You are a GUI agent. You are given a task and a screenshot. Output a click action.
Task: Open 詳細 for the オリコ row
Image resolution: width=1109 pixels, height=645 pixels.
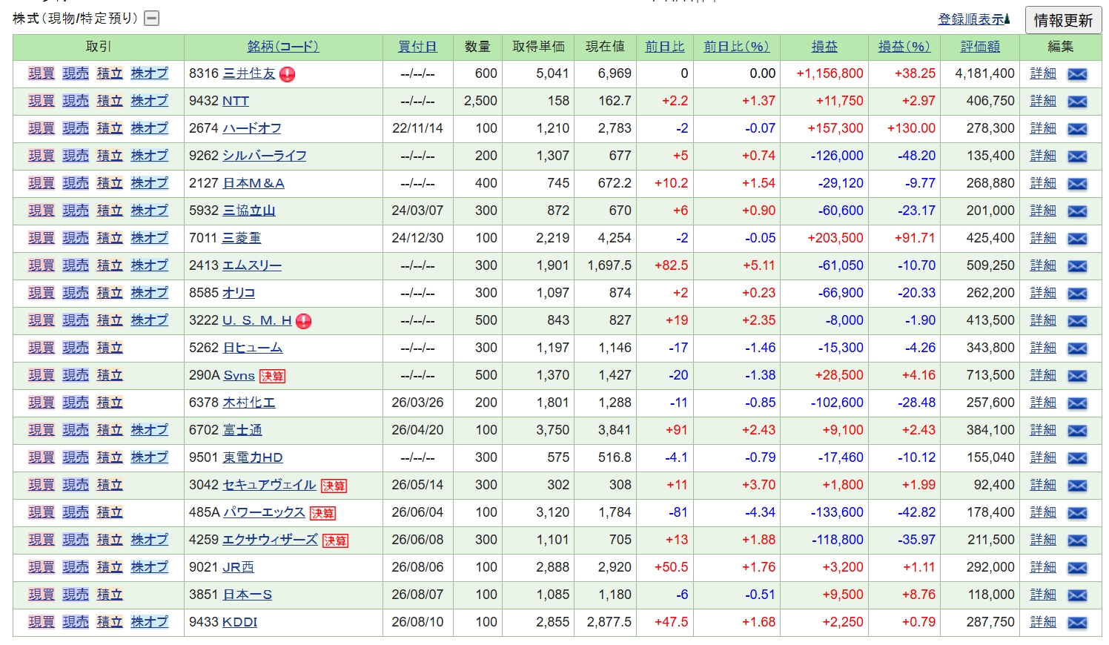tap(1043, 293)
